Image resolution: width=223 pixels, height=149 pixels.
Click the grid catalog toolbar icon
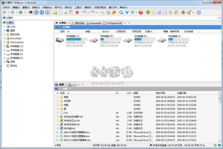pos(159,13)
